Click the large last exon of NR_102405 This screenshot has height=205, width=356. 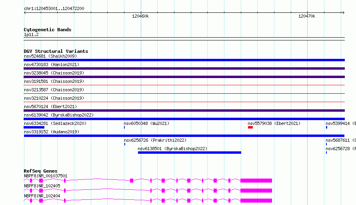pos(256,191)
